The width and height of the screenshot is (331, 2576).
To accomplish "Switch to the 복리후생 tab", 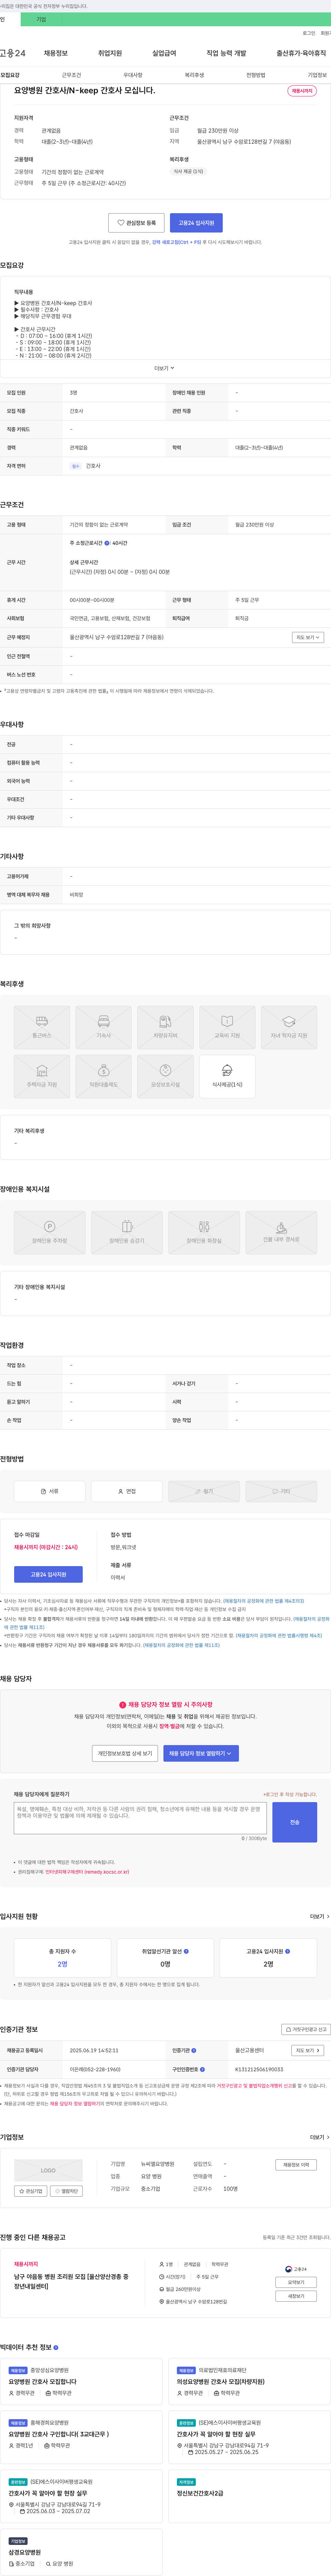I will [194, 75].
